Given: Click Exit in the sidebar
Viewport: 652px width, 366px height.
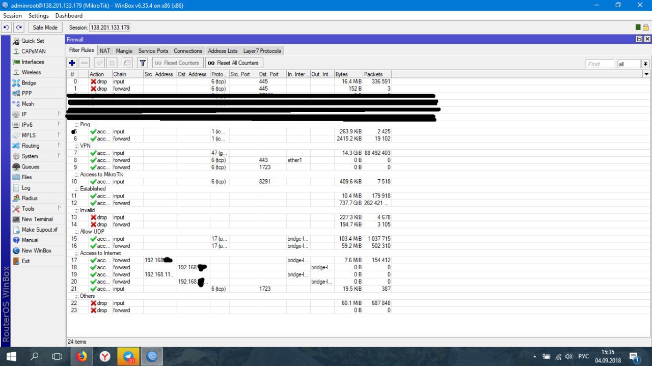Looking at the screenshot, I should coord(25,261).
